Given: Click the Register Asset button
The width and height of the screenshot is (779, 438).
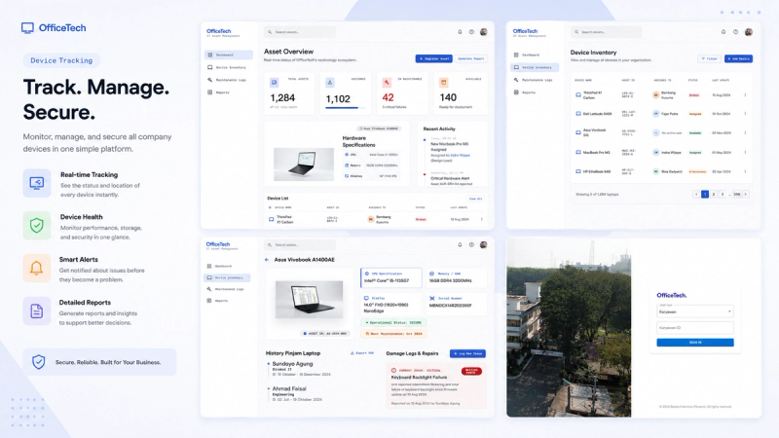Looking at the screenshot, I should (x=433, y=58).
